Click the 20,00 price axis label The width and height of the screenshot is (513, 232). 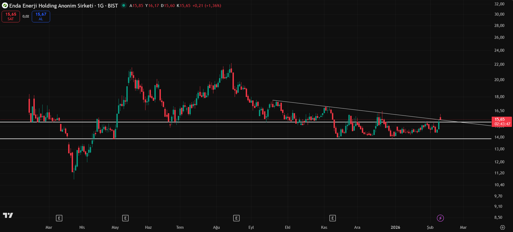click(500, 80)
